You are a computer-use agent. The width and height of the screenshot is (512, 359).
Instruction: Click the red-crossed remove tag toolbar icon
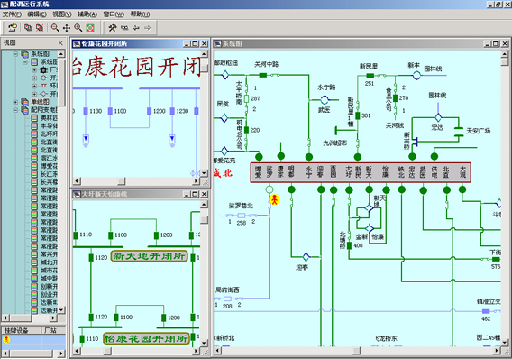click(x=40, y=28)
